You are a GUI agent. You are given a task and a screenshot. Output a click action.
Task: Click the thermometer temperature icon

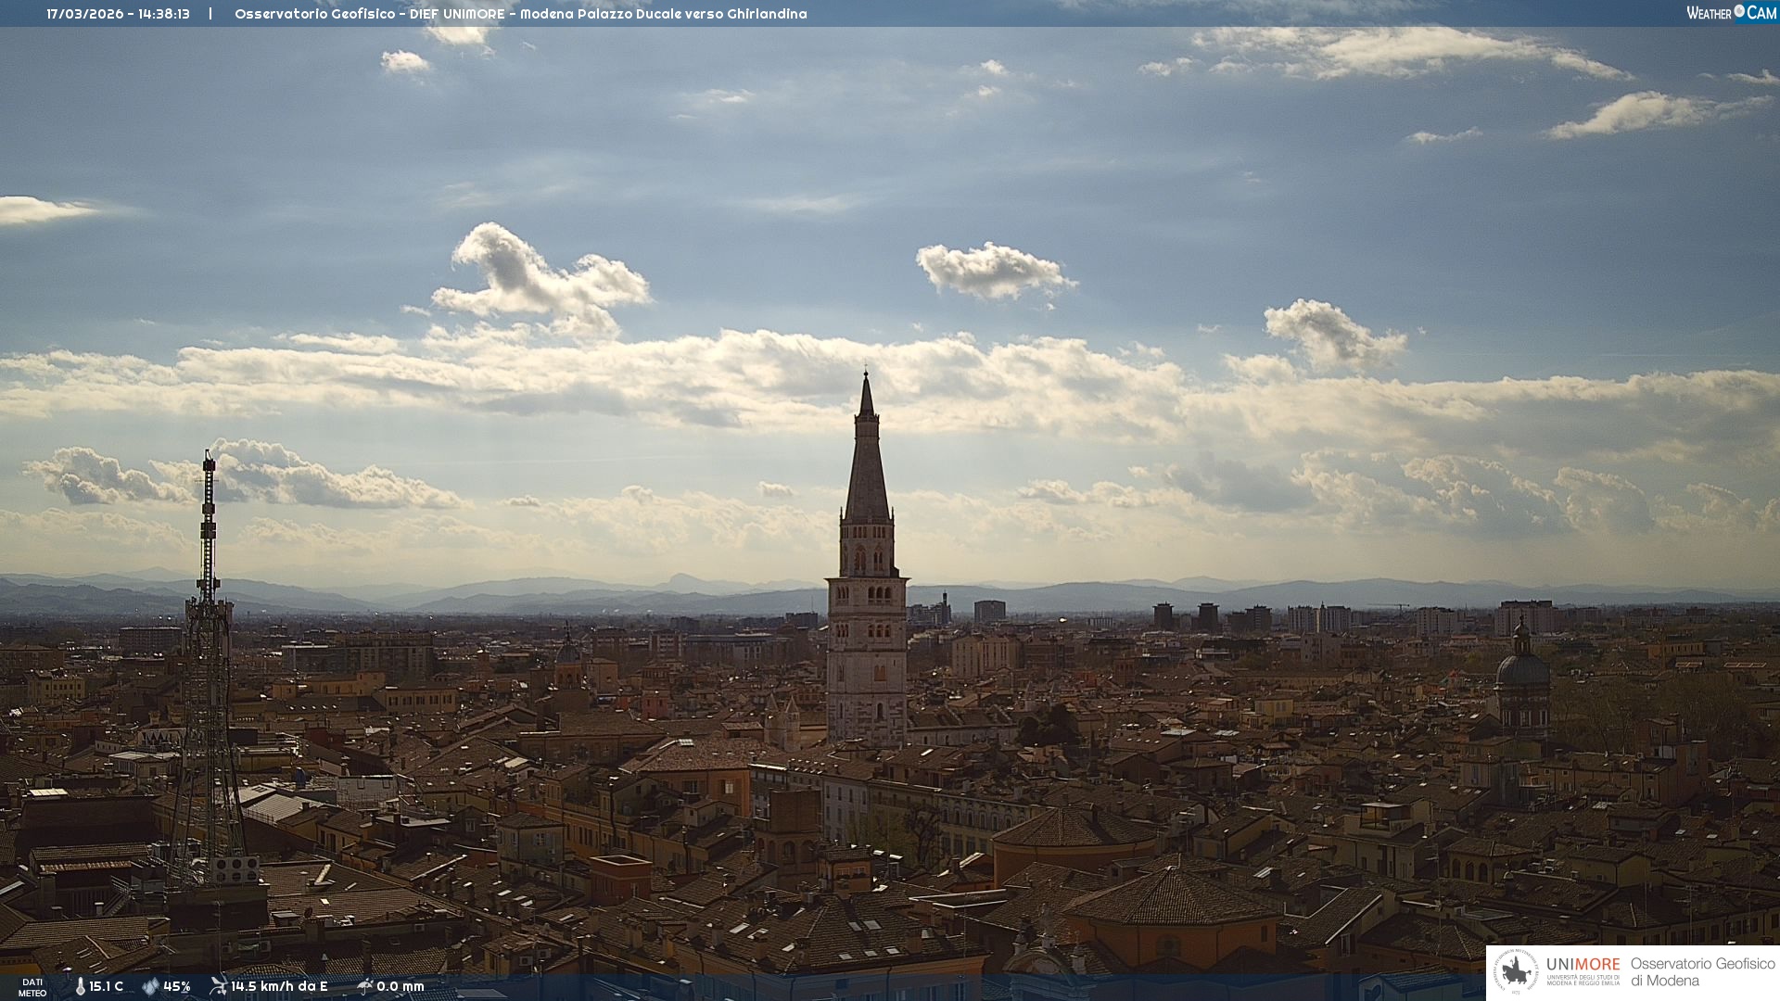click(x=81, y=986)
